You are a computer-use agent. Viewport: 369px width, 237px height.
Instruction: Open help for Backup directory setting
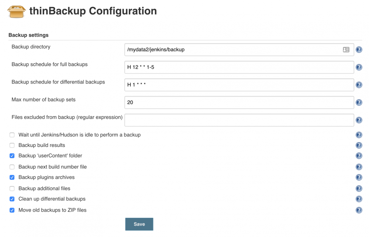(x=359, y=49)
